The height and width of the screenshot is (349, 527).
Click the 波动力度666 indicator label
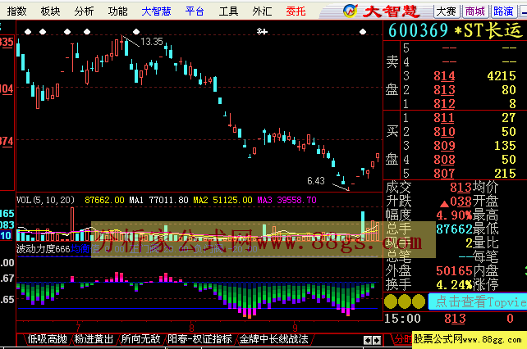(x=43, y=249)
